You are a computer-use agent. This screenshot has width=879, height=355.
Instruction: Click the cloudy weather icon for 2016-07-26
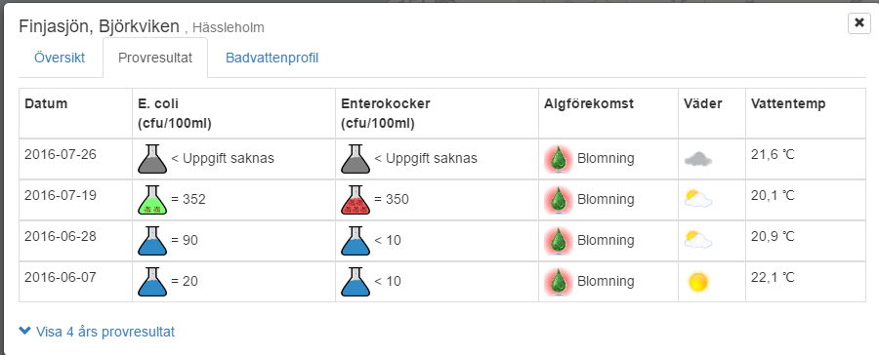pyautogui.click(x=698, y=160)
